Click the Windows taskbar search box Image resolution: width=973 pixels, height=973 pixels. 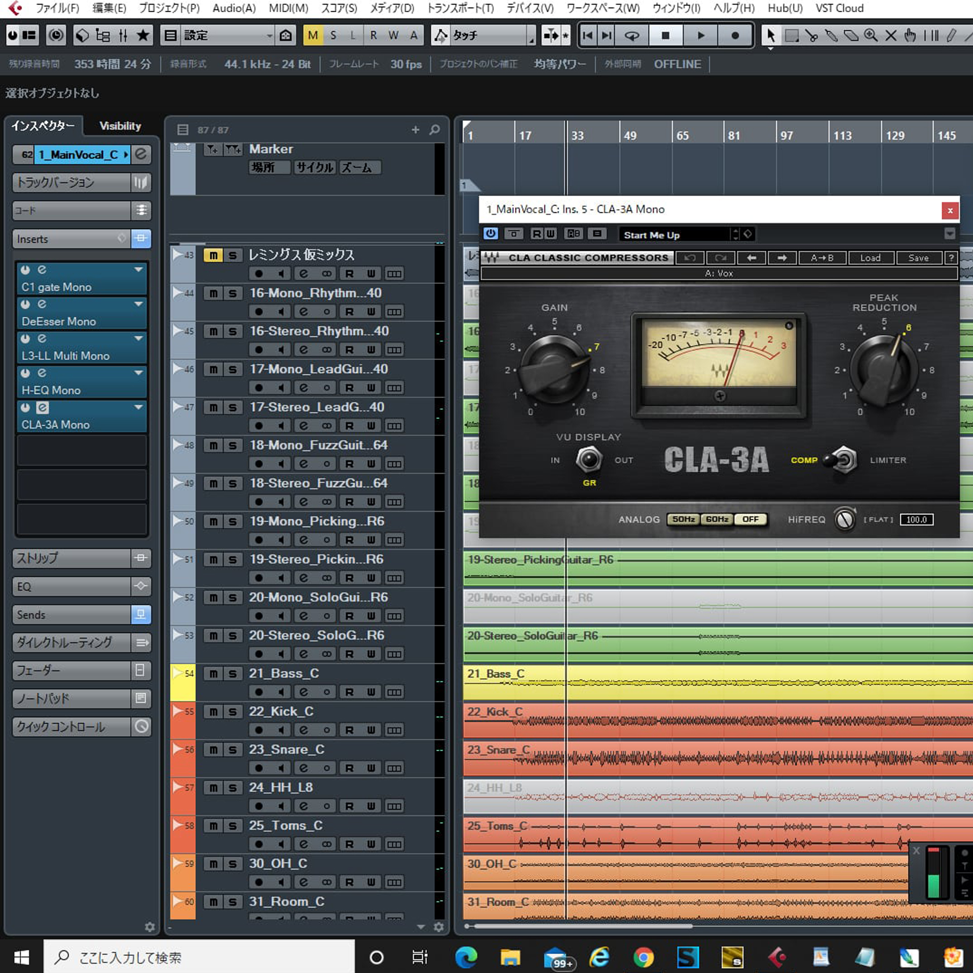(x=199, y=957)
